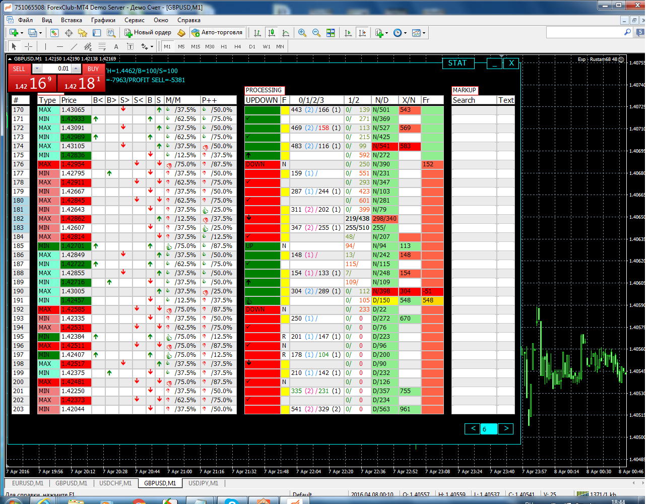Select the cursor arrow tool
The height and width of the screenshot is (504, 653).
[14, 46]
